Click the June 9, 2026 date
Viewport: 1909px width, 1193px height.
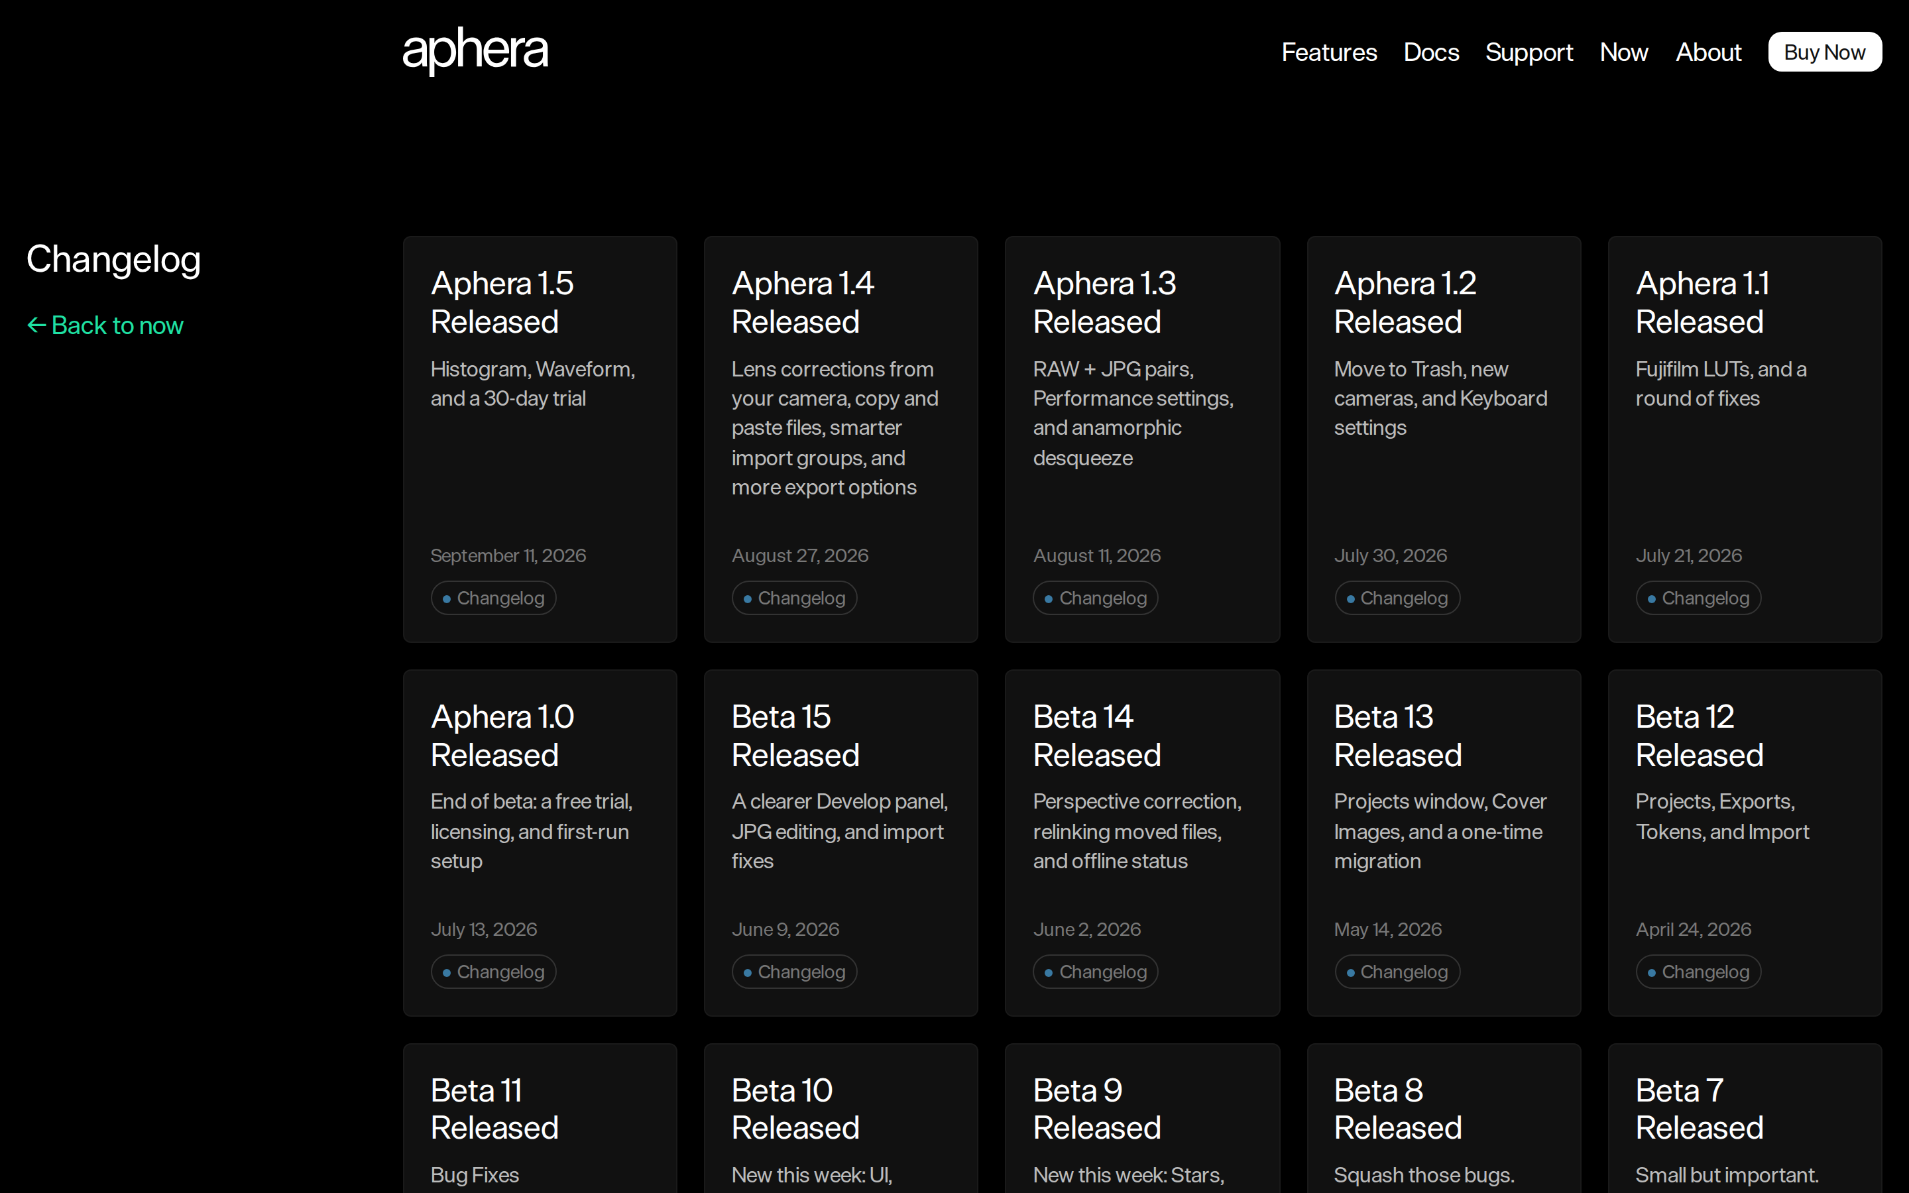tap(785, 929)
